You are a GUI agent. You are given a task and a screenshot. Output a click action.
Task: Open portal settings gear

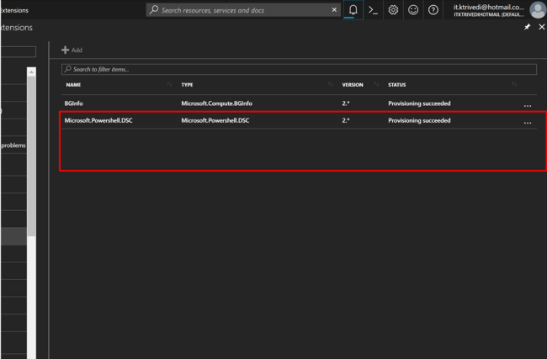(393, 10)
